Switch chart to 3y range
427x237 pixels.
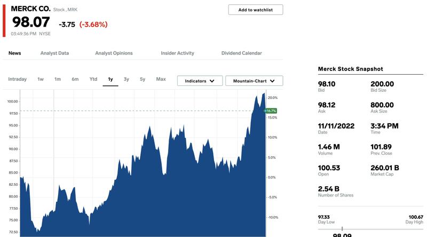pos(126,80)
